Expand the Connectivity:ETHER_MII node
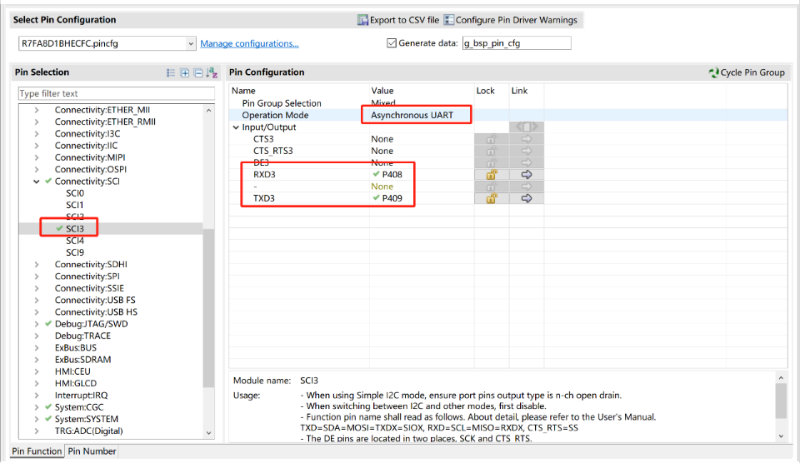800x463 pixels. pyautogui.click(x=36, y=110)
